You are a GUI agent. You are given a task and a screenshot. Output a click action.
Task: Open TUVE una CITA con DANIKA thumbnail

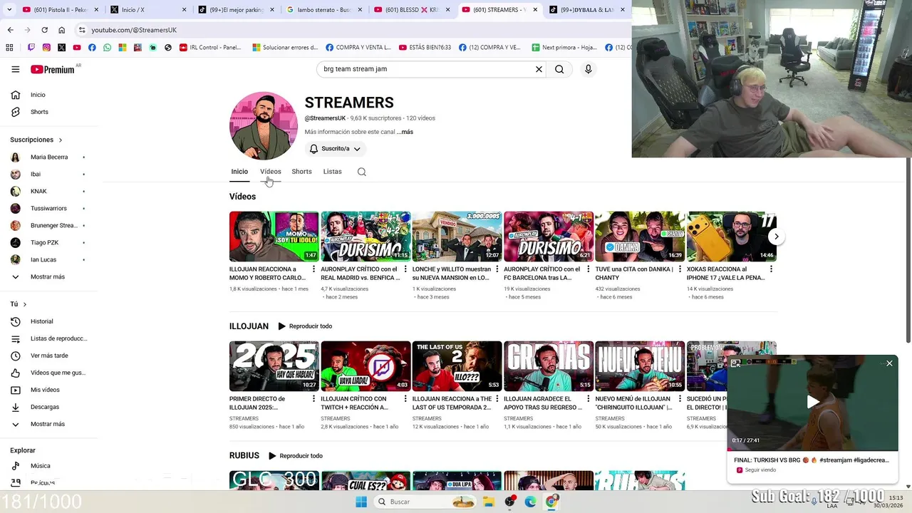640,237
